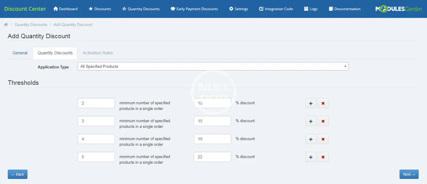Add a row after the 22% discount threshold
Image resolution: width=427 pixels, height=184 pixels.
pyautogui.click(x=311, y=157)
